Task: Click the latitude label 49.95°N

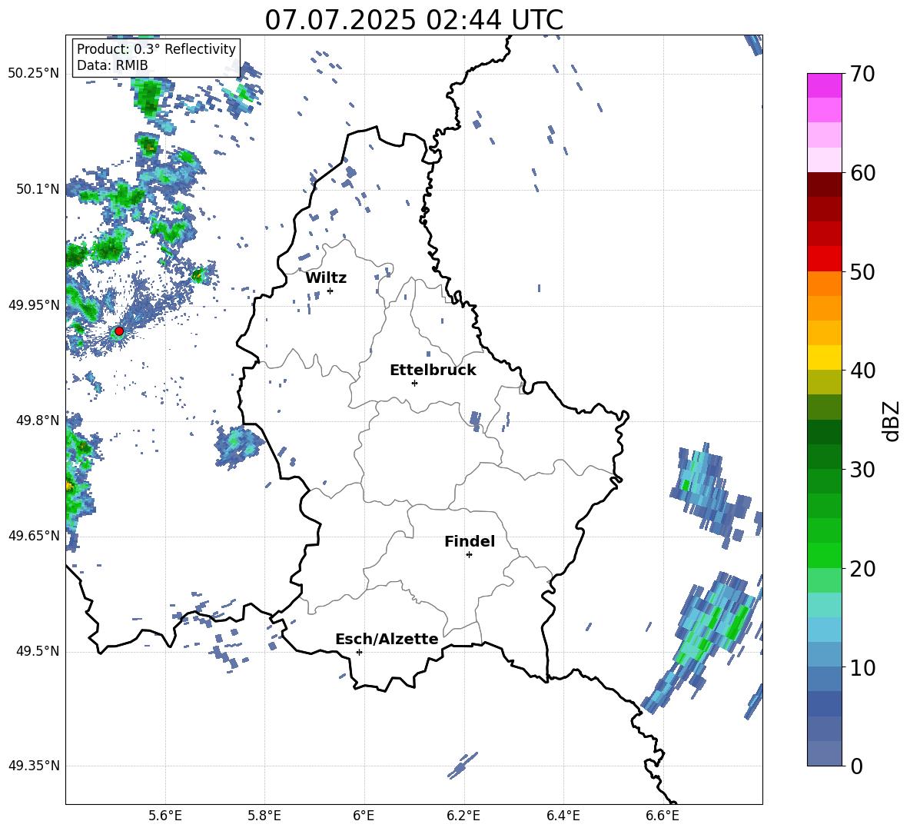Action: click(34, 305)
